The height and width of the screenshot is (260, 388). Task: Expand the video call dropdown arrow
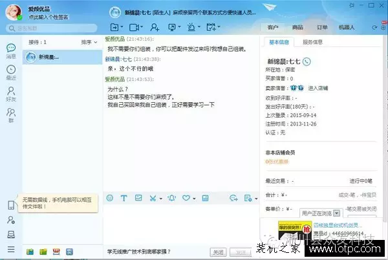pos(142,27)
